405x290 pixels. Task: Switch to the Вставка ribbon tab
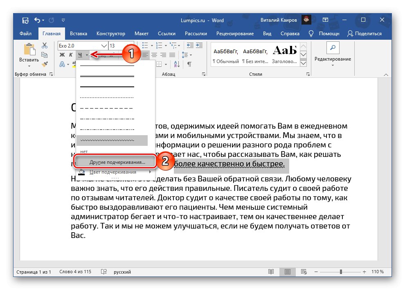[x=78, y=34]
